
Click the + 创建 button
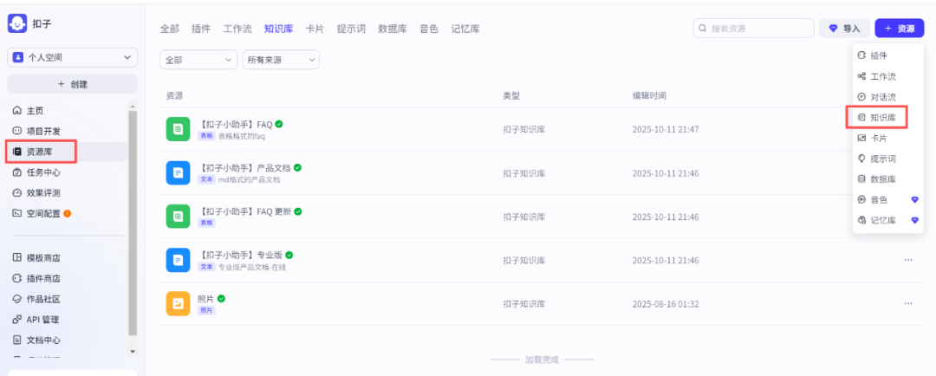click(x=72, y=84)
